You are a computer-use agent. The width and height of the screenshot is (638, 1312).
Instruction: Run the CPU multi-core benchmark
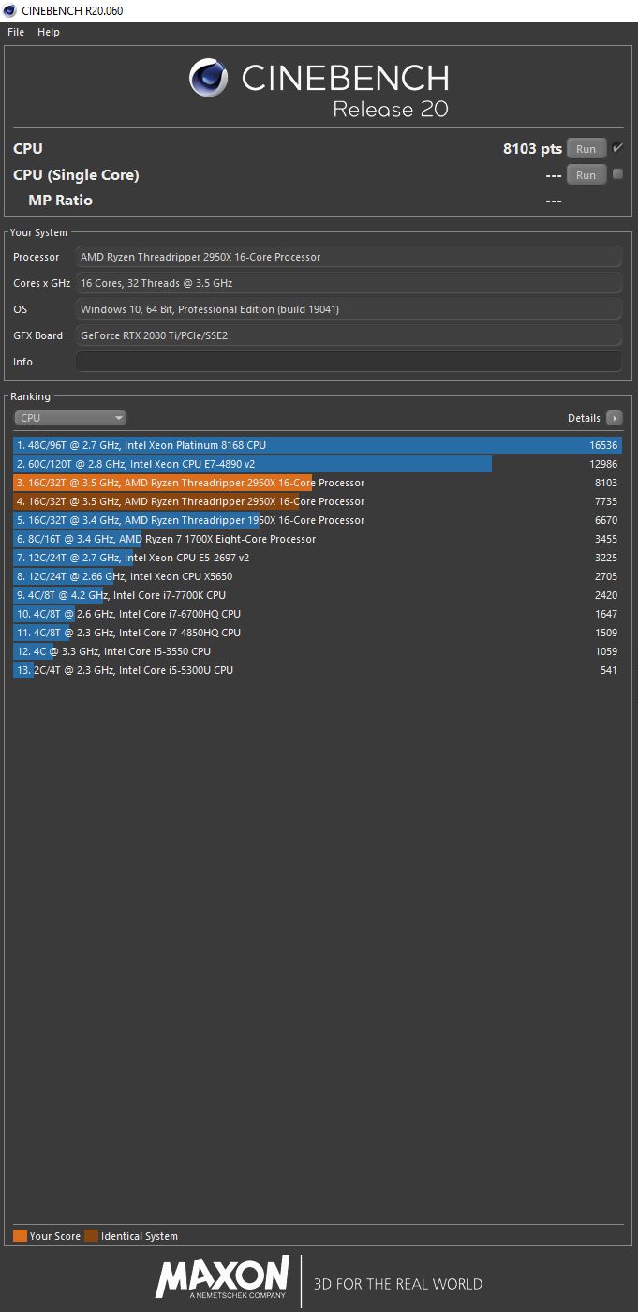(x=586, y=149)
